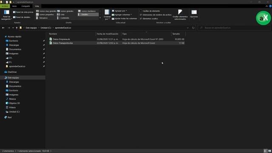The image size is (272, 153).
Task: Switch to the Inicio tab
Action: (14, 6)
